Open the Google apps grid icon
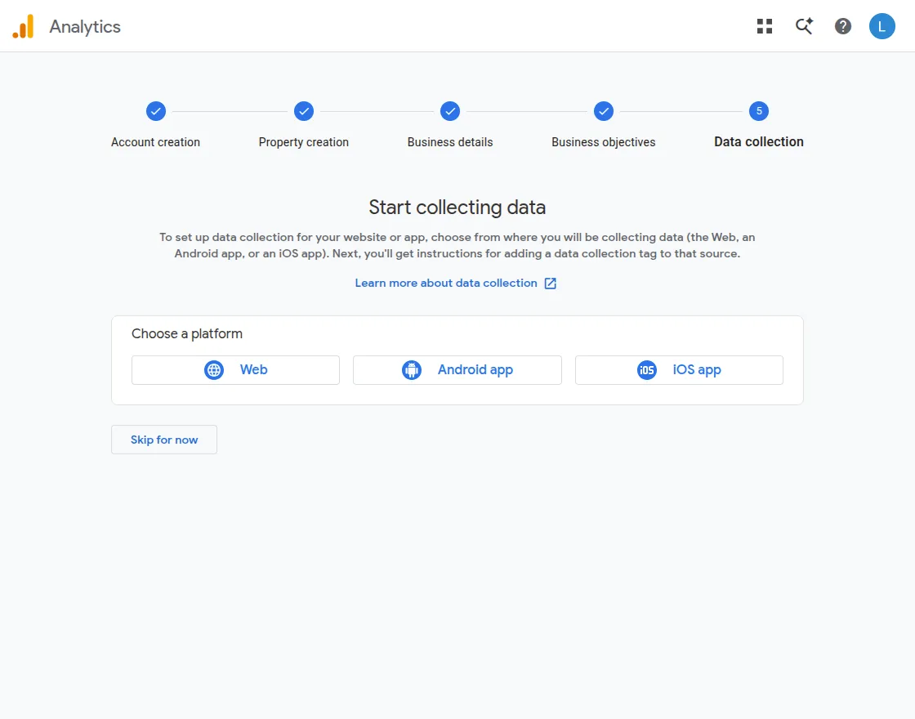Viewport: 915px width, 719px height. [x=765, y=26]
